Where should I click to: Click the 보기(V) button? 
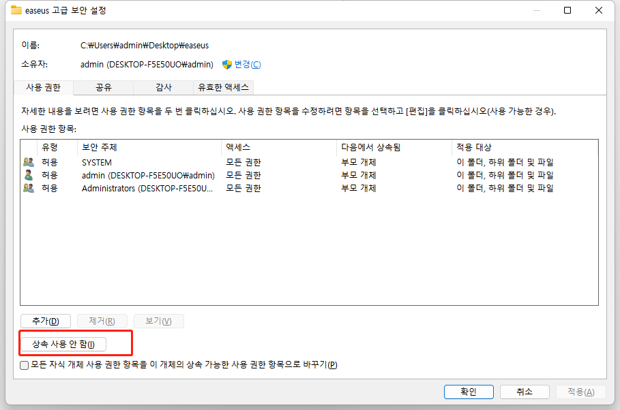pos(158,321)
